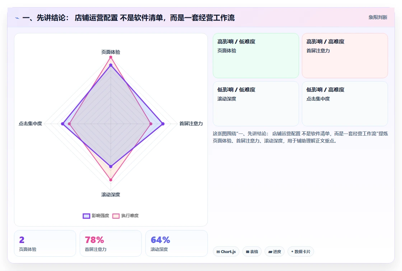Select the 表格 chip

pyautogui.click(x=252, y=252)
